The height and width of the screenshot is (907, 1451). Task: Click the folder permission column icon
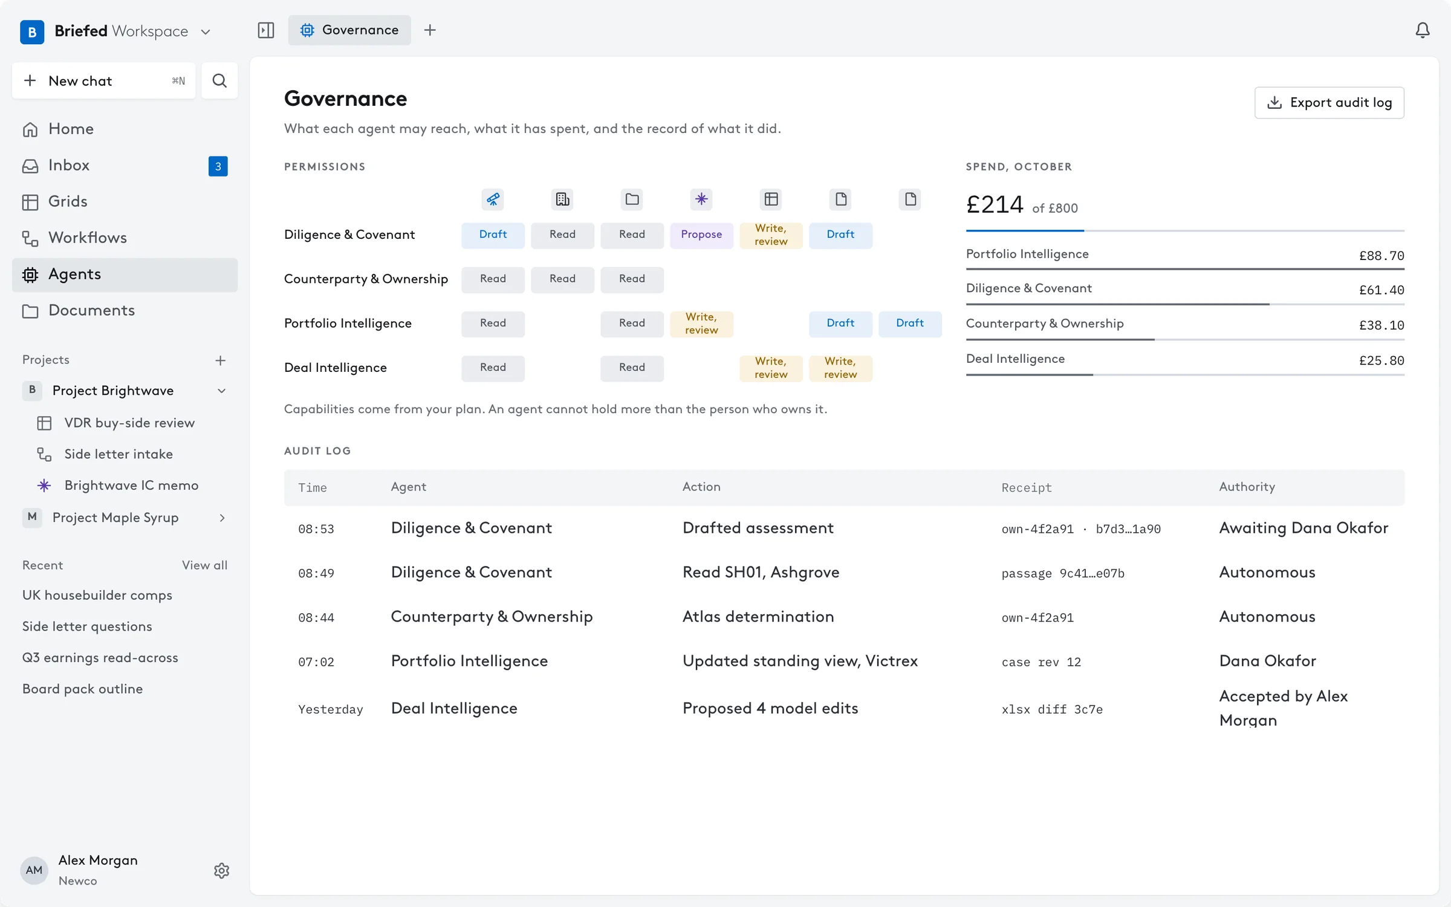[632, 199]
